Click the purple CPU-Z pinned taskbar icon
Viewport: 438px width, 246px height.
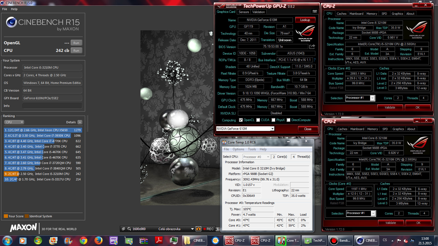[114, 241]
